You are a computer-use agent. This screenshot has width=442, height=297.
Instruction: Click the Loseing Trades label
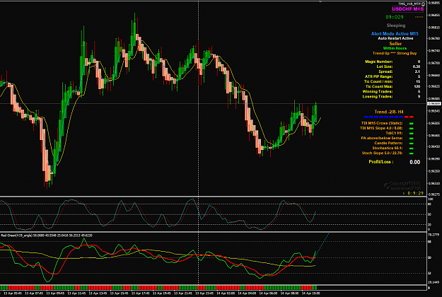click(378, 97)
